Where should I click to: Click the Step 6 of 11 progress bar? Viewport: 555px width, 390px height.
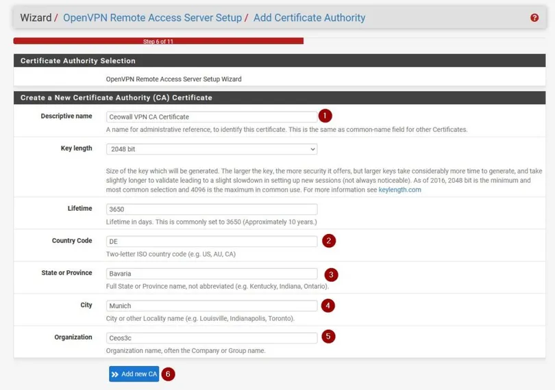pyautogui.click(x=158, y=42)
